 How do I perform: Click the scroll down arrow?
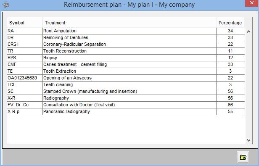[x=249, y=140]
